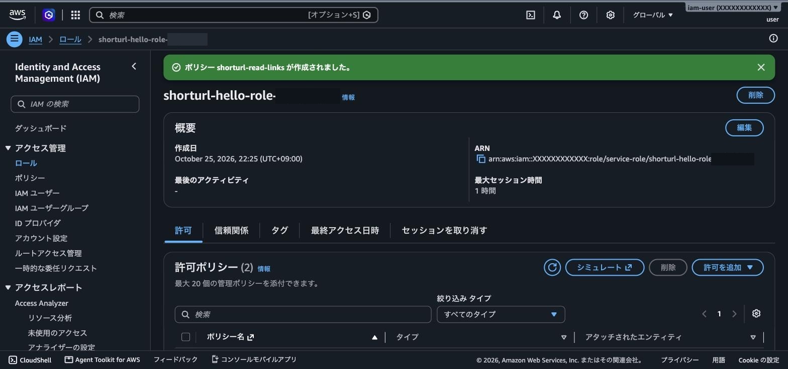Open the help question mark menu
This screenshot has width=788, height=369.
[583, 15]
